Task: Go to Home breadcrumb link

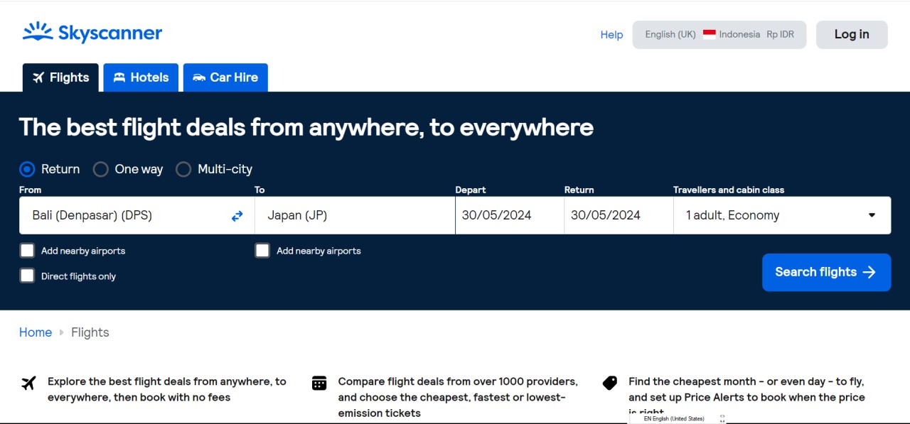Action: click(36, 332)
